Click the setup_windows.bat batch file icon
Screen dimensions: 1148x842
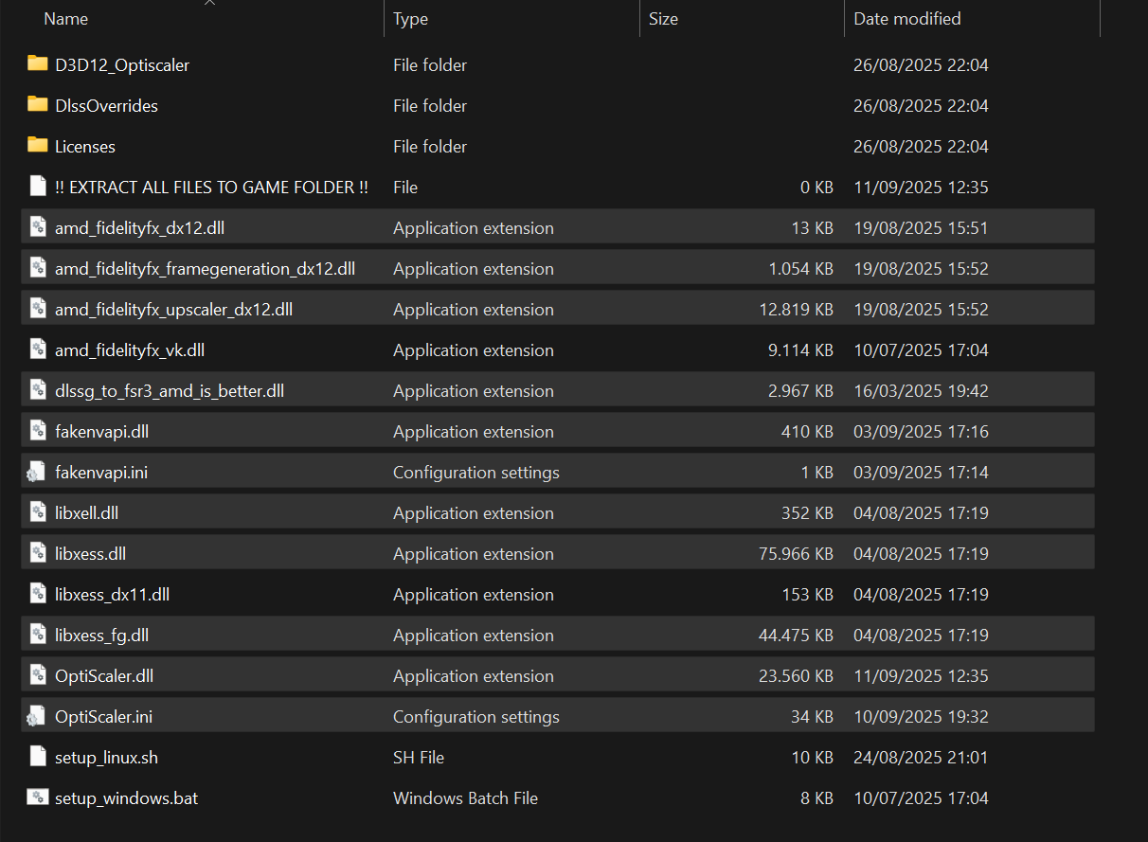38,797
